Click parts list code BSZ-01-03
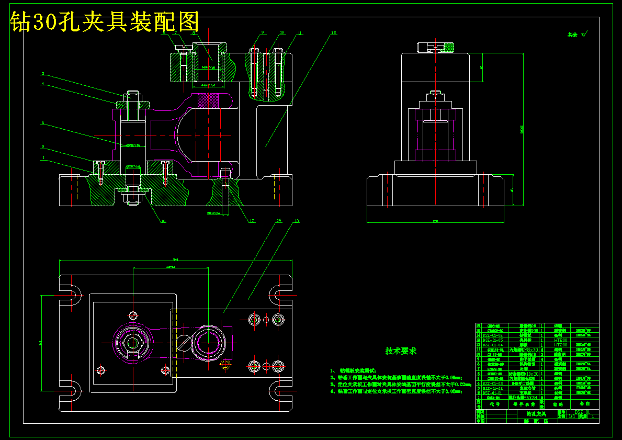The image size is (622, 440). [493, 383]
